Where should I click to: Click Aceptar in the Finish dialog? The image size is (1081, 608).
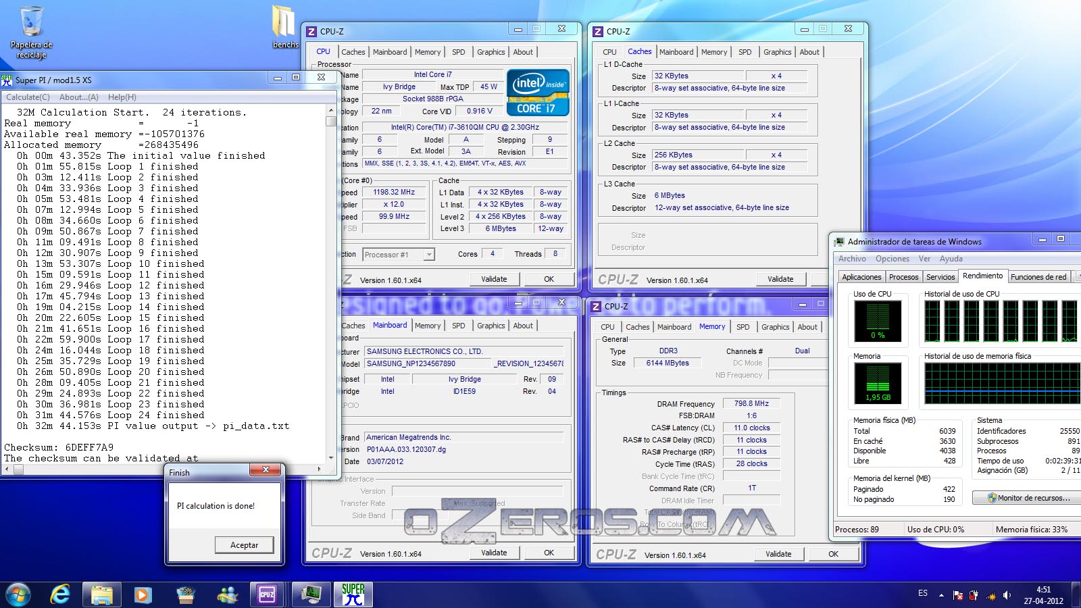tap(244, 545)
